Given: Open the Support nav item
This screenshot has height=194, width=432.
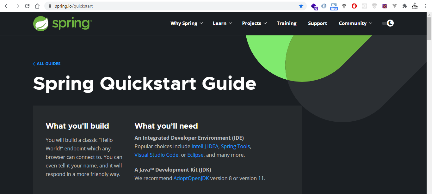Looking at the screenshot, I should tap(318, 23).
